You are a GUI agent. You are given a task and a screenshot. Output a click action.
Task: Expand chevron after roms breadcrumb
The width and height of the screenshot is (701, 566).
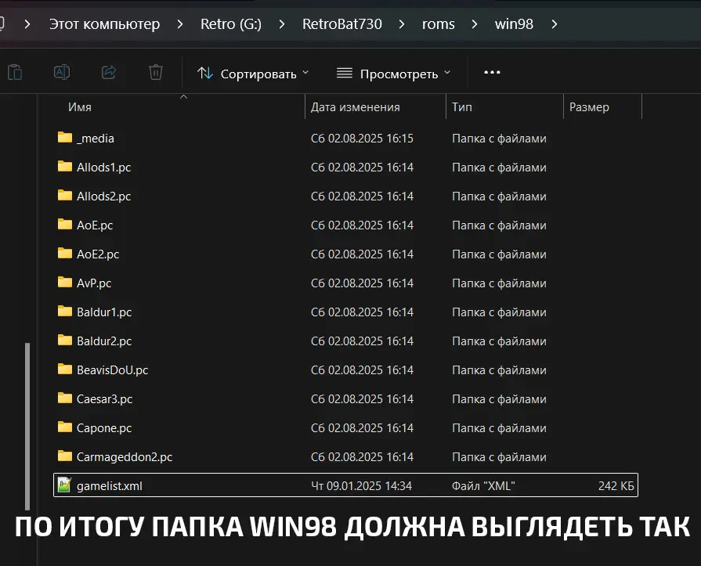[475, 24]
